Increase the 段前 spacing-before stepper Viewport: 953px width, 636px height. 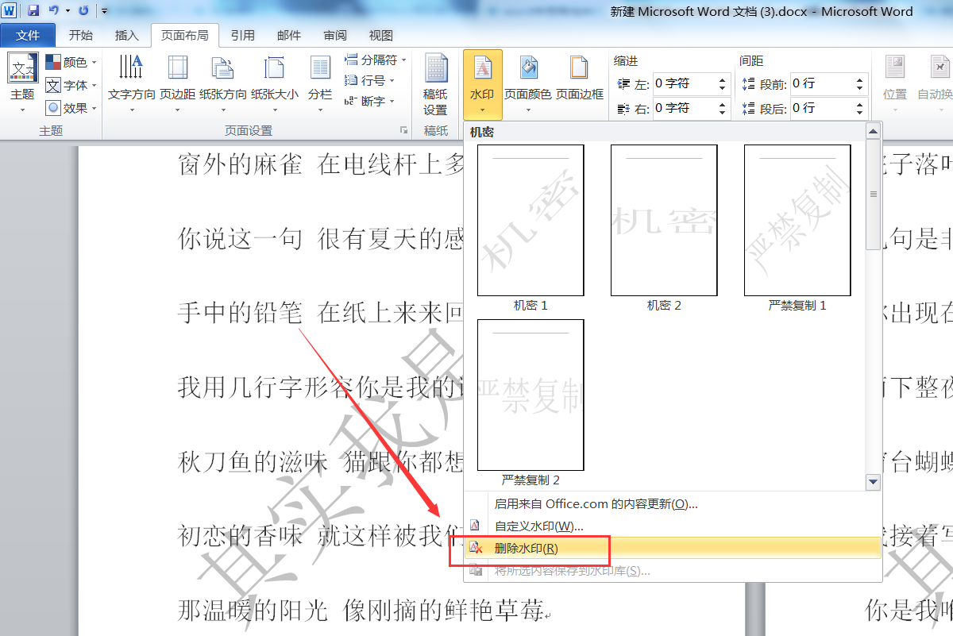pos(860,79)
